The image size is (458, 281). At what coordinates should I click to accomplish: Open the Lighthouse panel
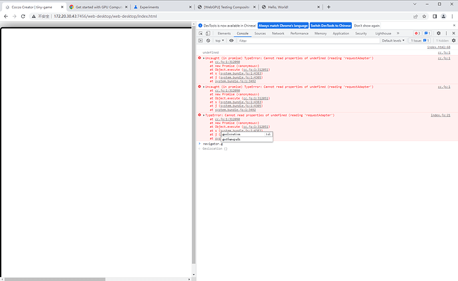tap(383, 34)
